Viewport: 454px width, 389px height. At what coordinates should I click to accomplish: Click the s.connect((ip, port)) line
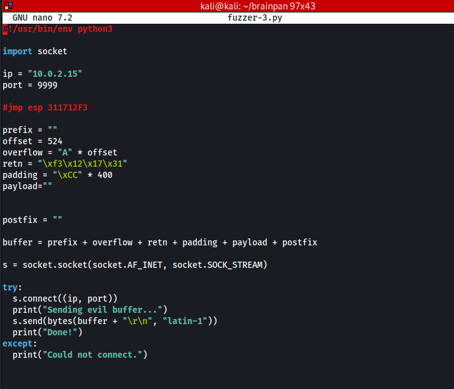point(65,298)
